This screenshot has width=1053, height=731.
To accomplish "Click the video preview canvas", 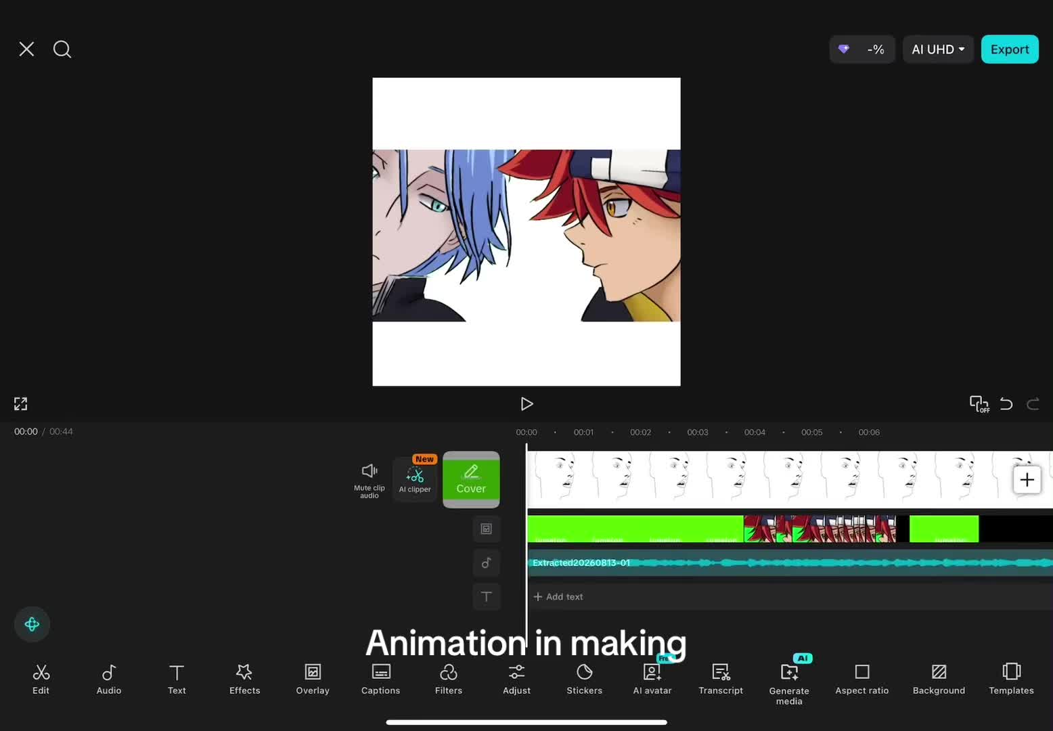I will click(x=526, y=231).
